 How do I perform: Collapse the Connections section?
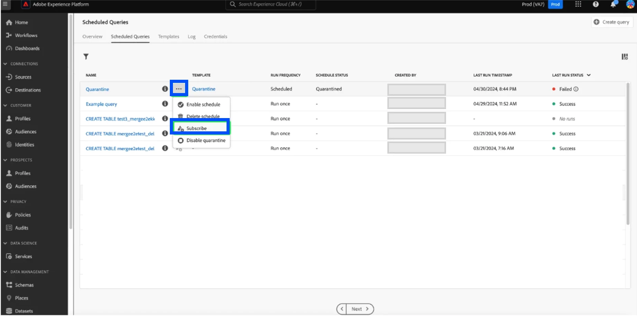5,64
